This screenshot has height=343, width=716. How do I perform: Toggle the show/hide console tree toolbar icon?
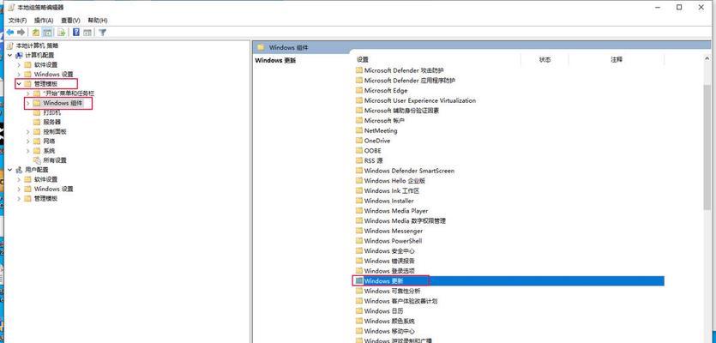(46, 33)
